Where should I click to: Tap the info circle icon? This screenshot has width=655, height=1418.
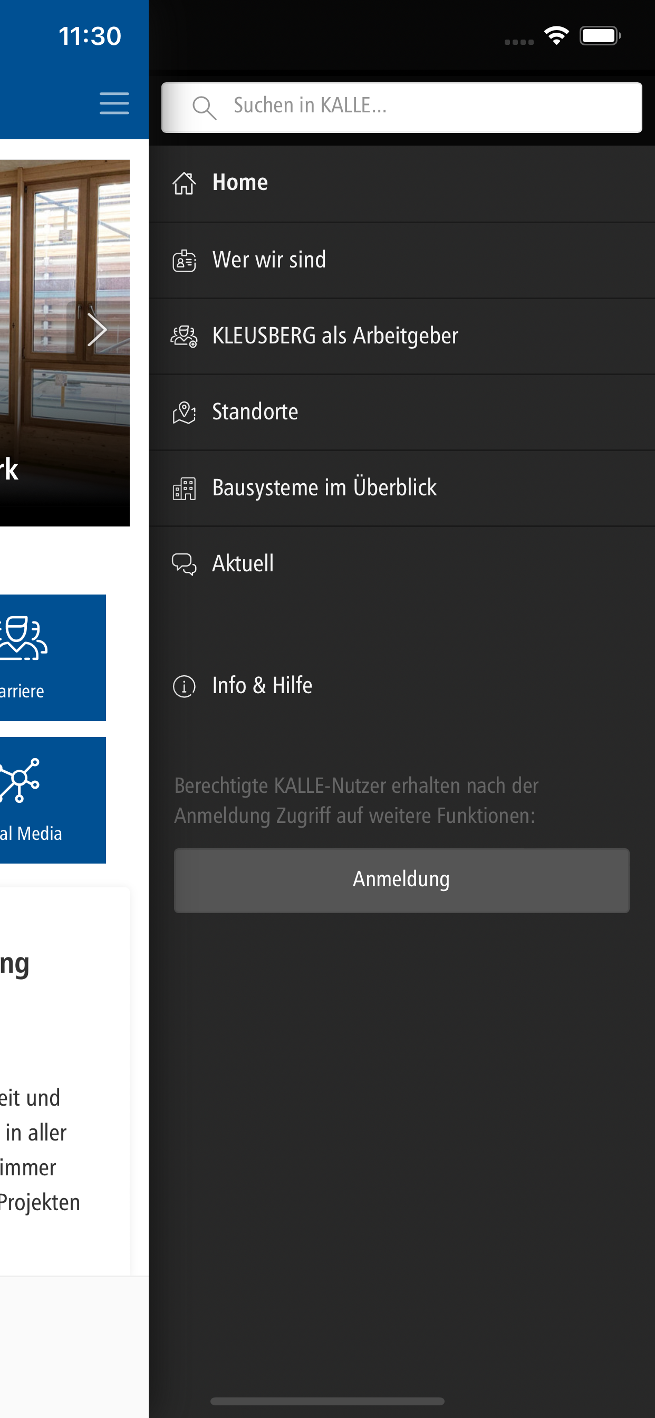click(x=184, y=686)
